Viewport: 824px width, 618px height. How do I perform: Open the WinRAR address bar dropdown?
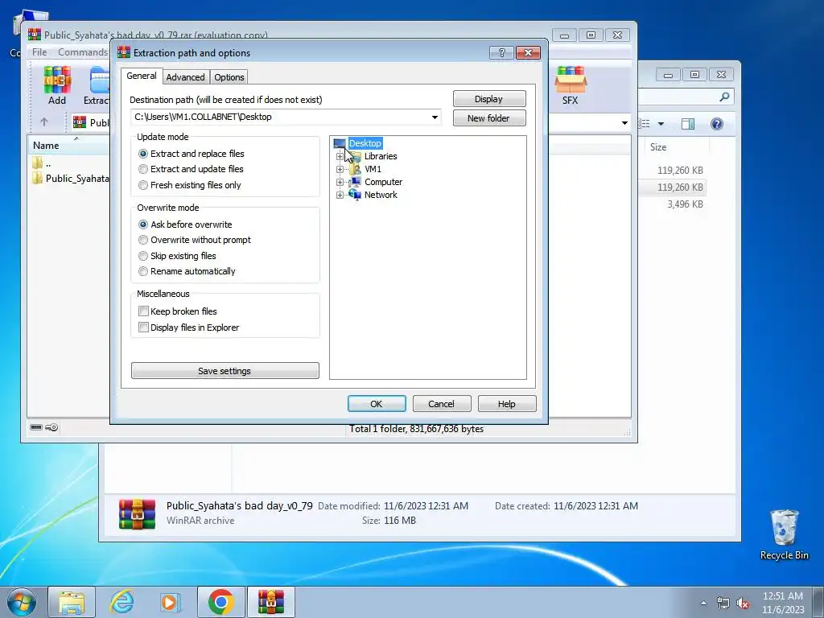click(x=624, y=123)
